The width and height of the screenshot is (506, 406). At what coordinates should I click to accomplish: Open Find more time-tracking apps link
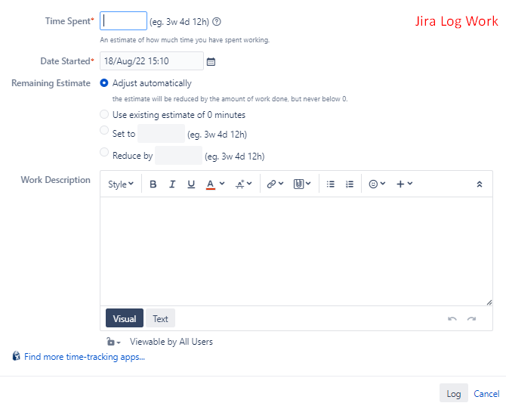tap(85, 357)
